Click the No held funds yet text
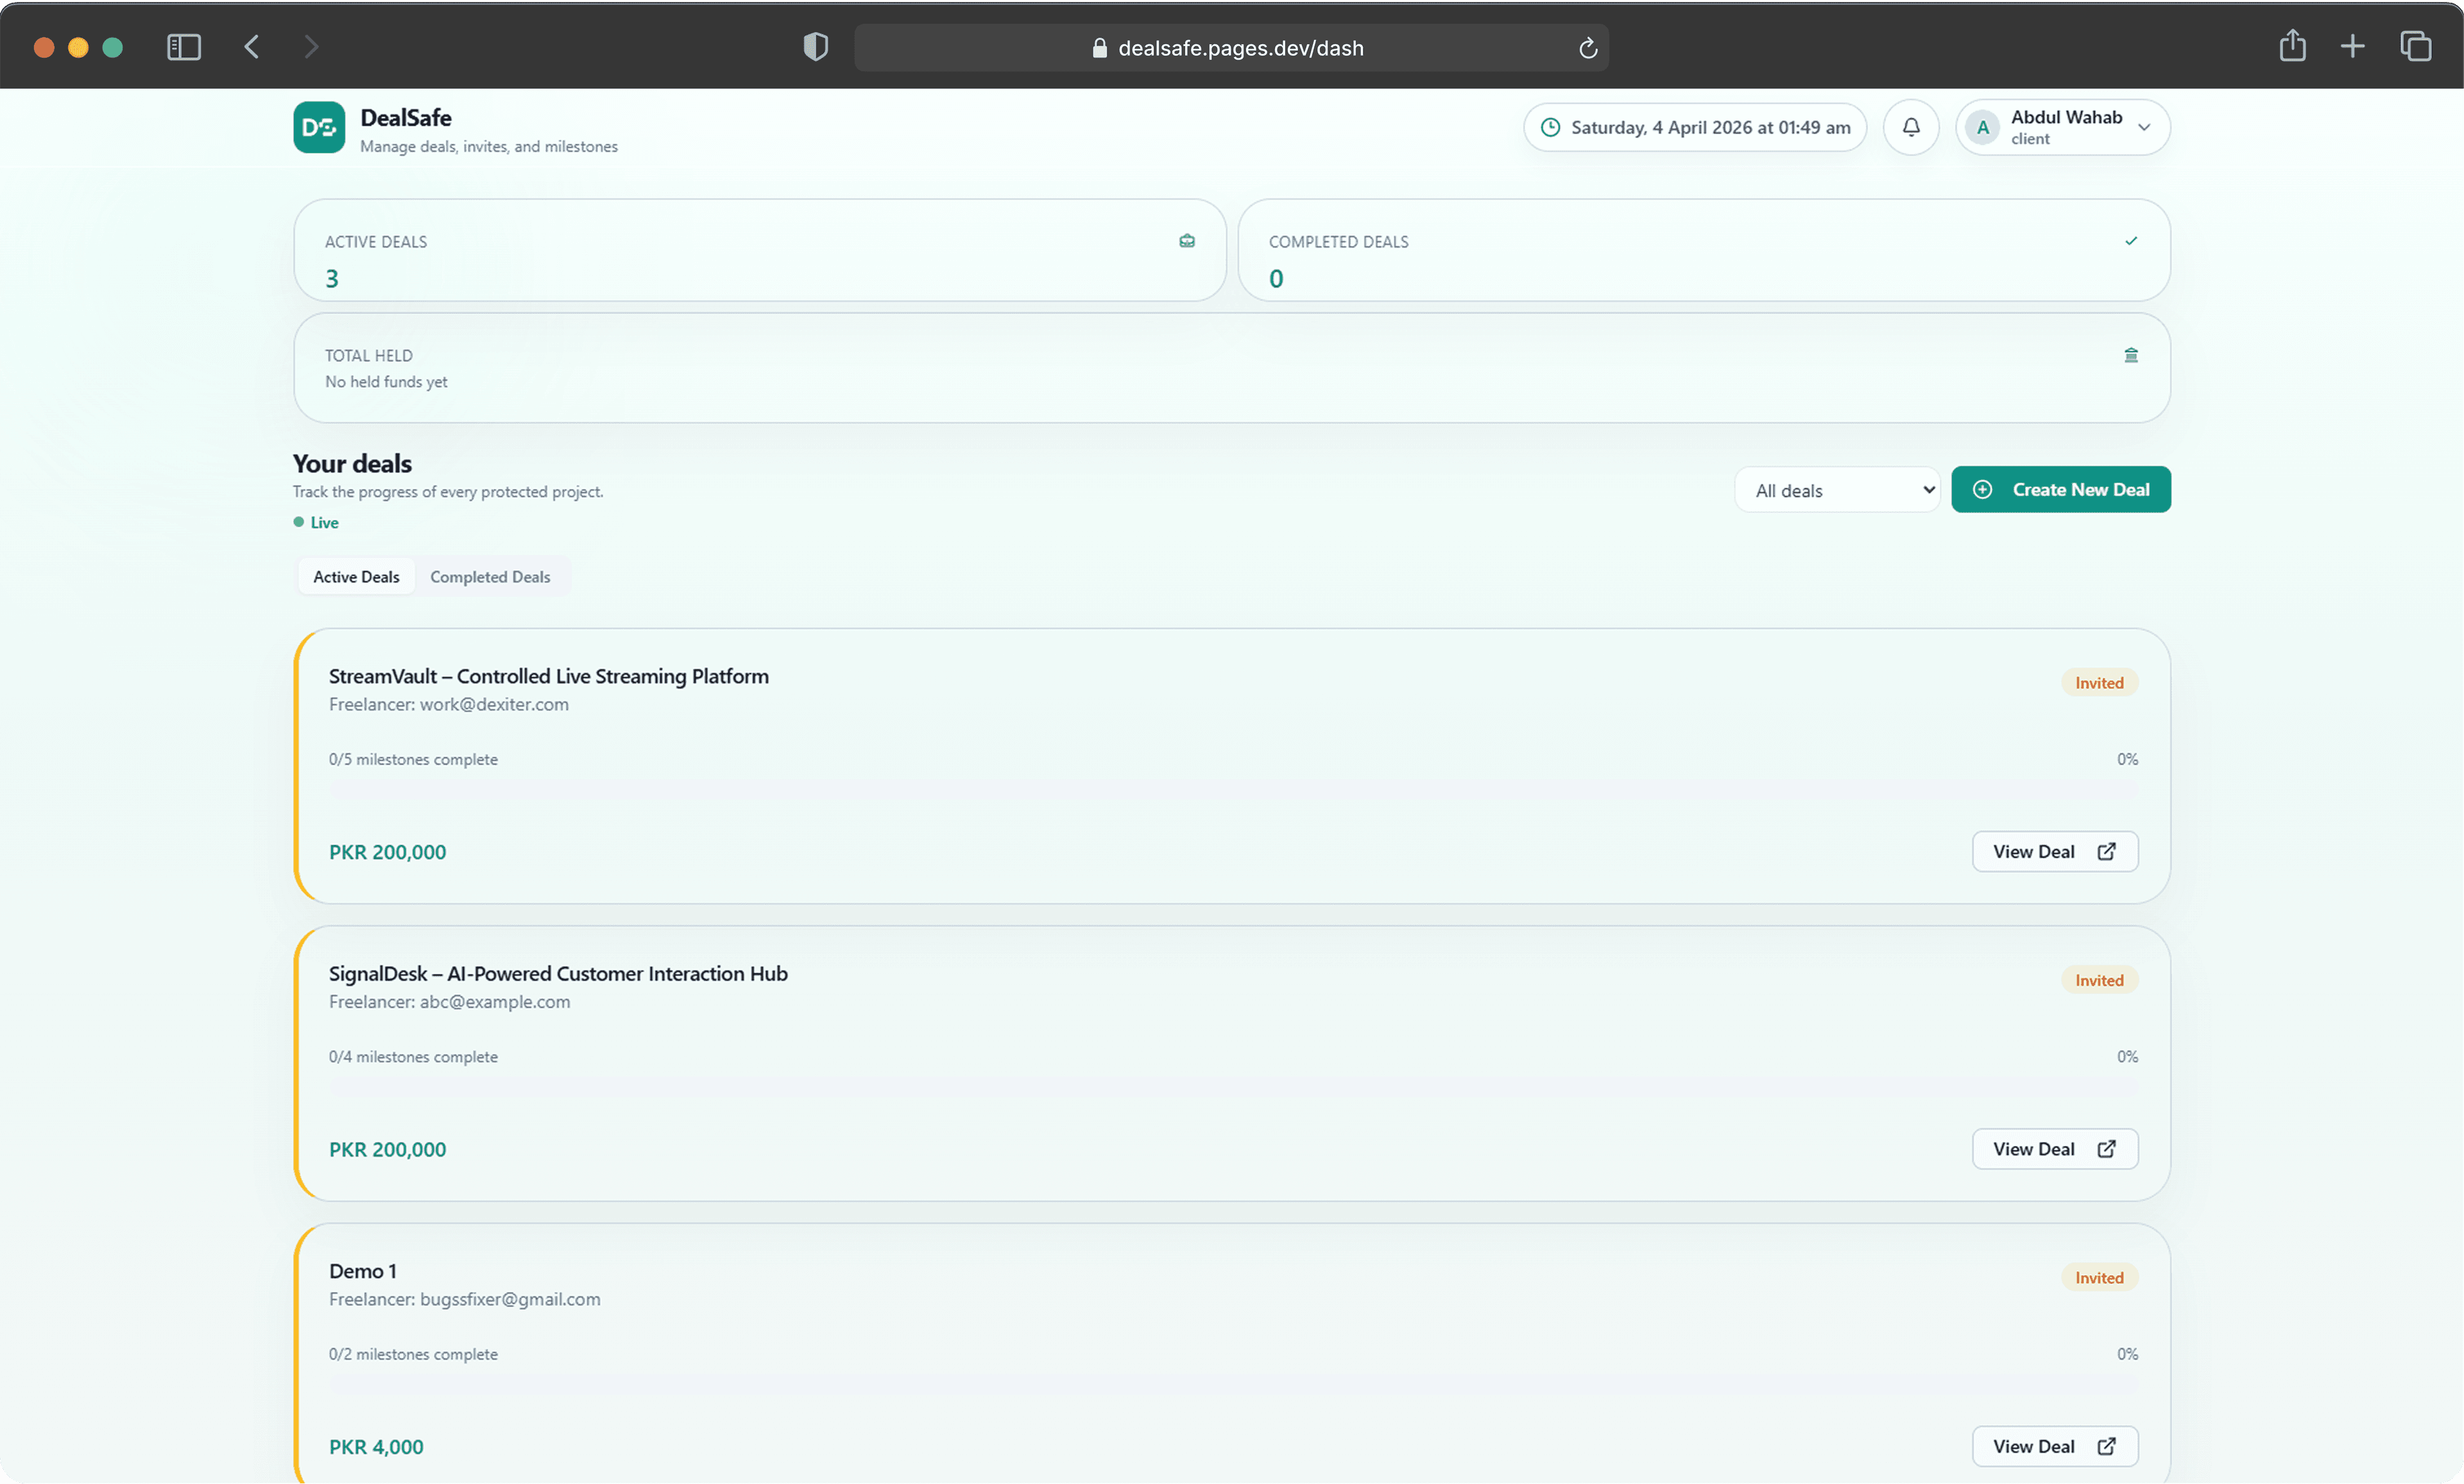Image resolution: width=2464 pixels, height=1484 pixels. coord(386,382)
